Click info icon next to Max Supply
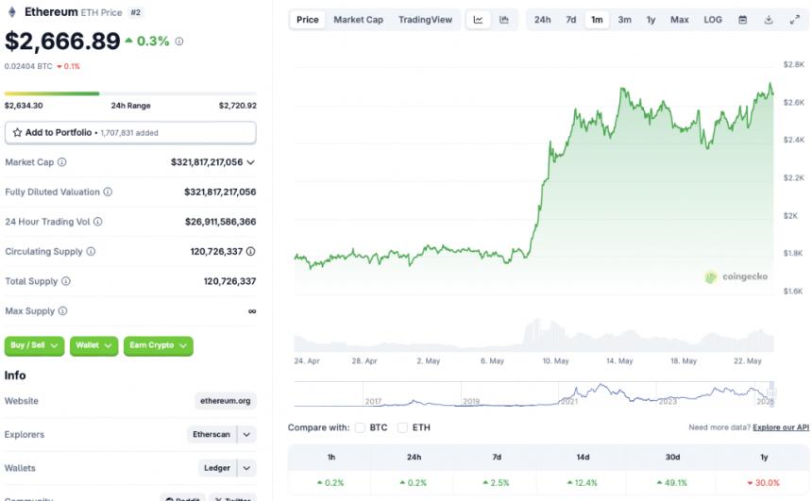The image size is (812, 501). (61, 311)
